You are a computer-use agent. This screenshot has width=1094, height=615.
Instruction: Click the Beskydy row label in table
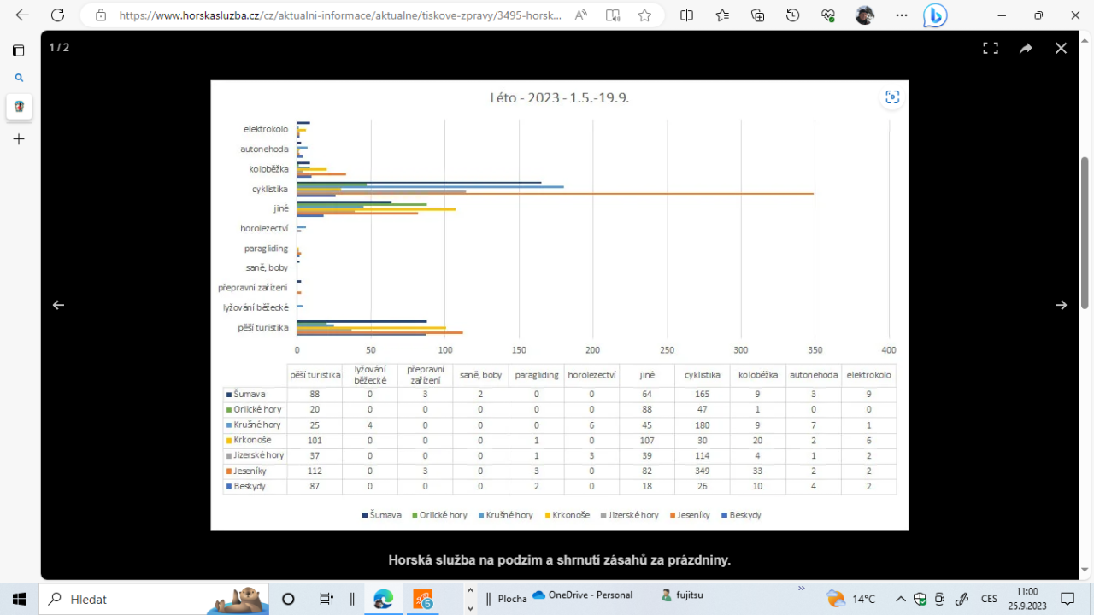click(250, 486)
